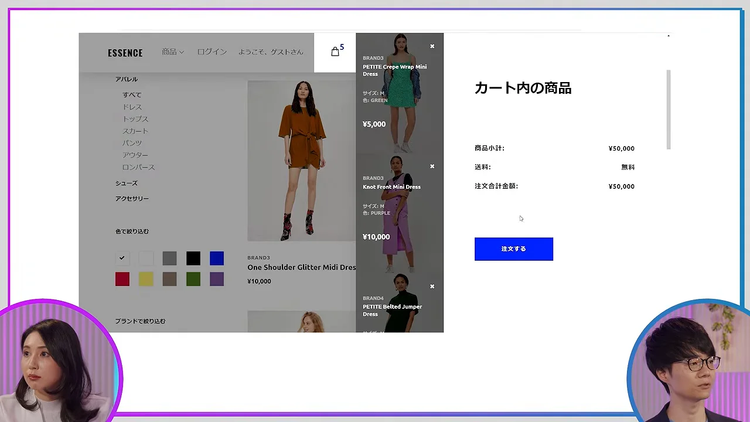Click the ようこそ、ゲストさん greeting text
Screen dimensions: 750x422
(x=271, y=52)
